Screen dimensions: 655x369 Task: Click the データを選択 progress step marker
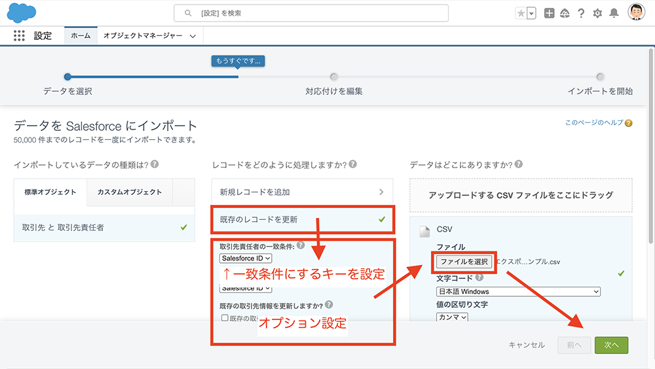tap(67, 77)
